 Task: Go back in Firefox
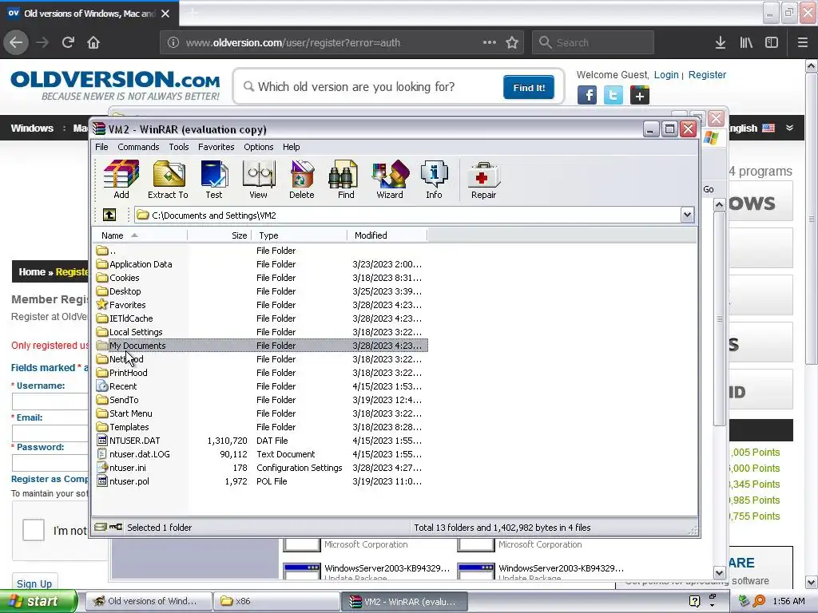[x=16, y=42]
